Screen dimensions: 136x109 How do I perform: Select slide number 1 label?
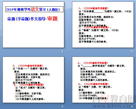click(x=62, y=52)
